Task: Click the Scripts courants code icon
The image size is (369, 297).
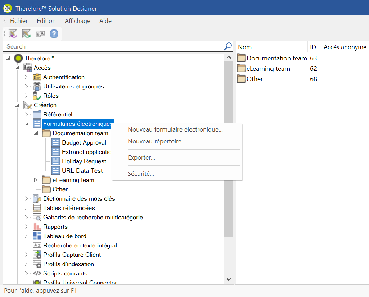Action: 37,273
